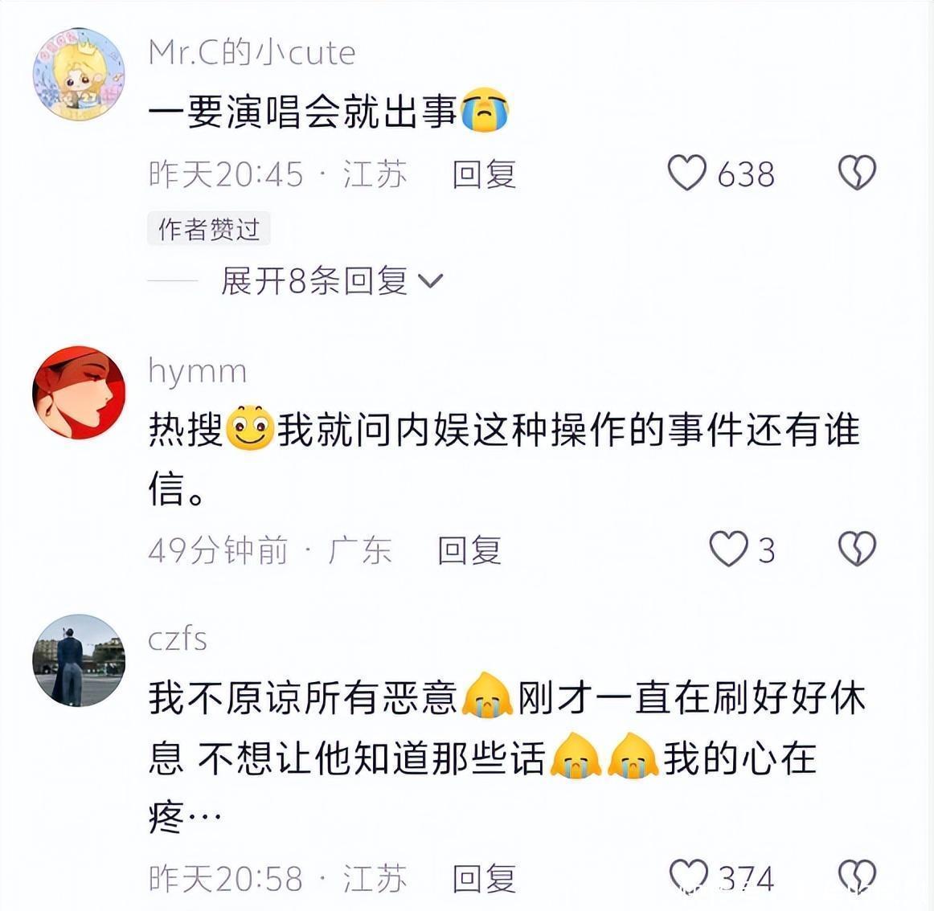The width and height of the screenshot is (934, 911).
Task: Click username Mr.C的小cute
Action: [252, 52]
